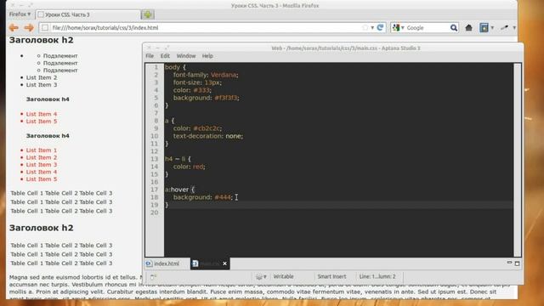
Task: Select the 'Уроки CSS. Часть 3' Firefox tab
Action: click(x=88, y=14)
